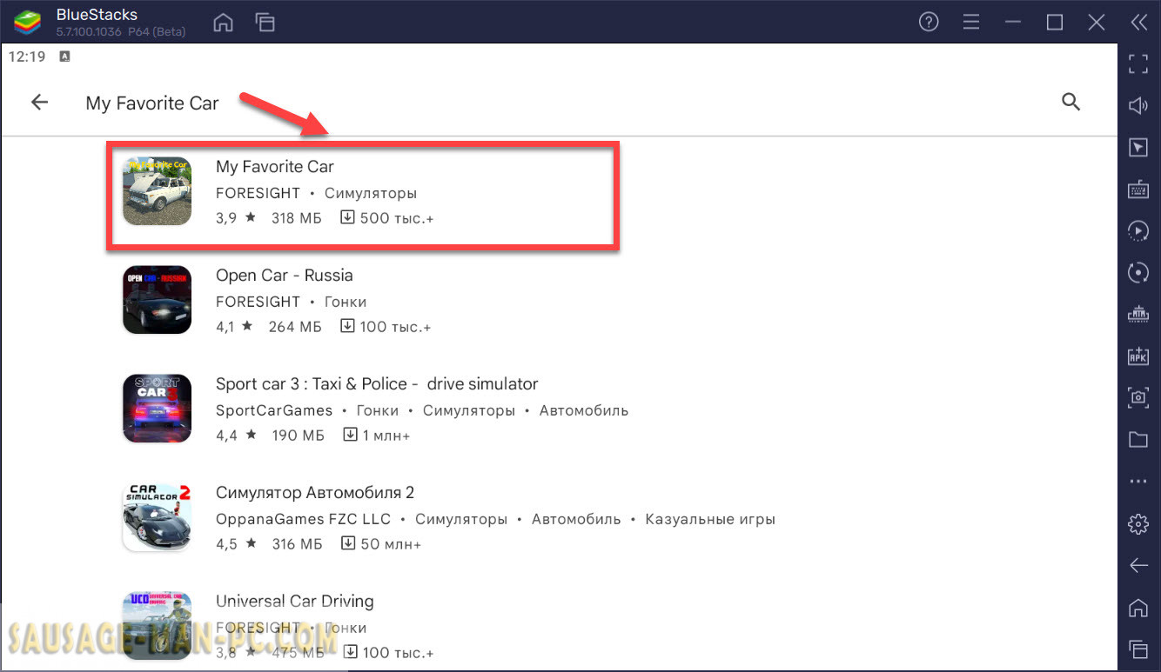This screenshot has height=672, width=1161.
Task: Open the BlueStacks hamburger menu
Action: point(971,23)
